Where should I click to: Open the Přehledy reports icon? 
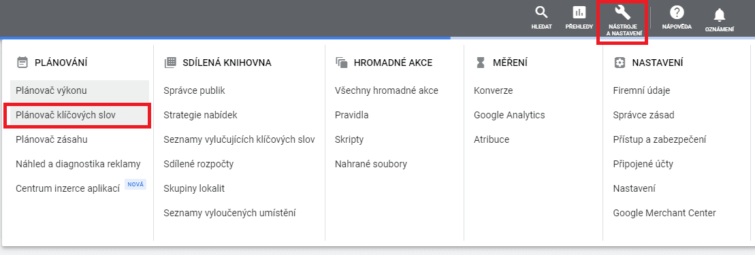tap(579, 12)
